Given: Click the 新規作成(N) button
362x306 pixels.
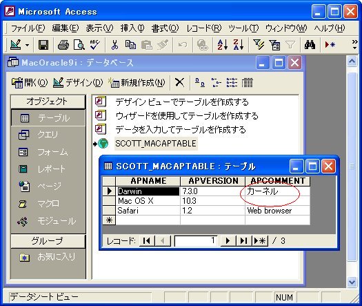Looking at the screenshot, I should [137, 83].
